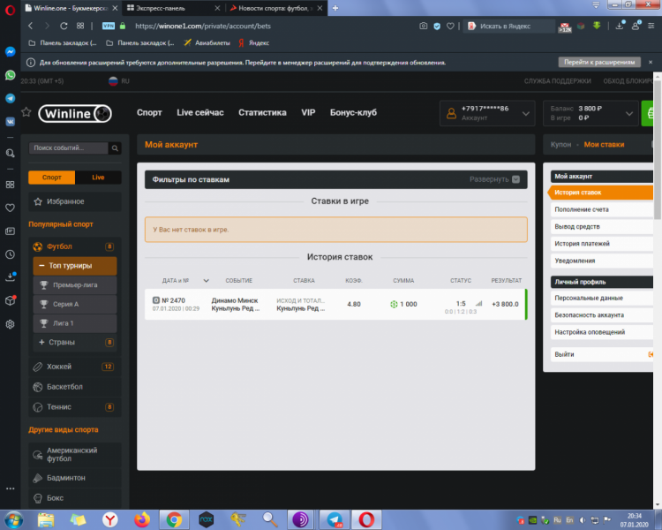Click the search magnifier button in events search
Screen dimensions: 662x530
point(116,148)
